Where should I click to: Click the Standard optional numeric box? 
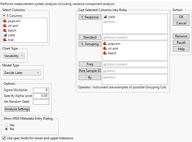(x=135, y=37)
